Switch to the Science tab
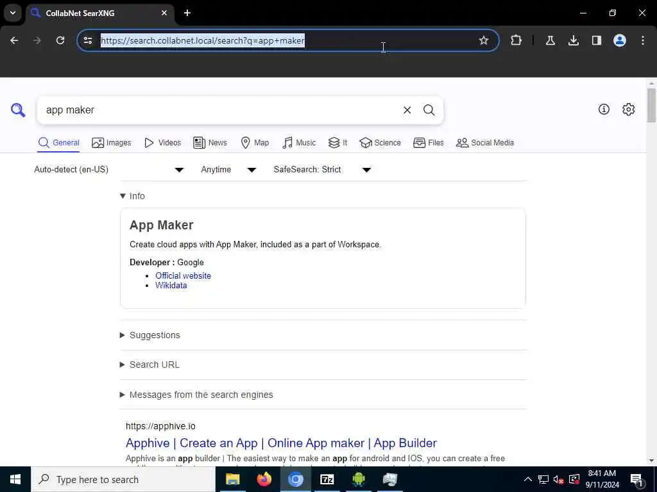 pyautogui.click(x=380, y=143)
